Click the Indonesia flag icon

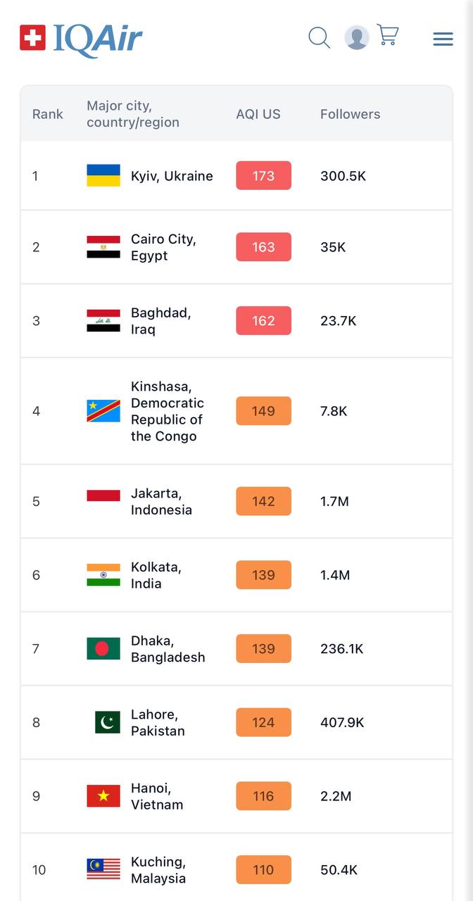[103, 496]
